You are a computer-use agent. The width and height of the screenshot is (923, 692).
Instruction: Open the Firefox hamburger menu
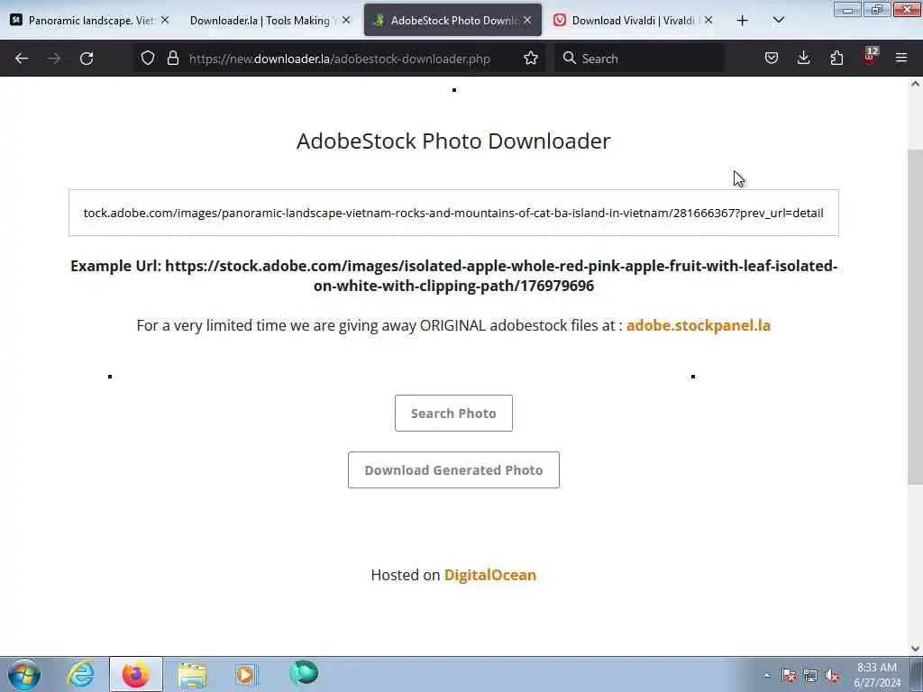(901, 58)
